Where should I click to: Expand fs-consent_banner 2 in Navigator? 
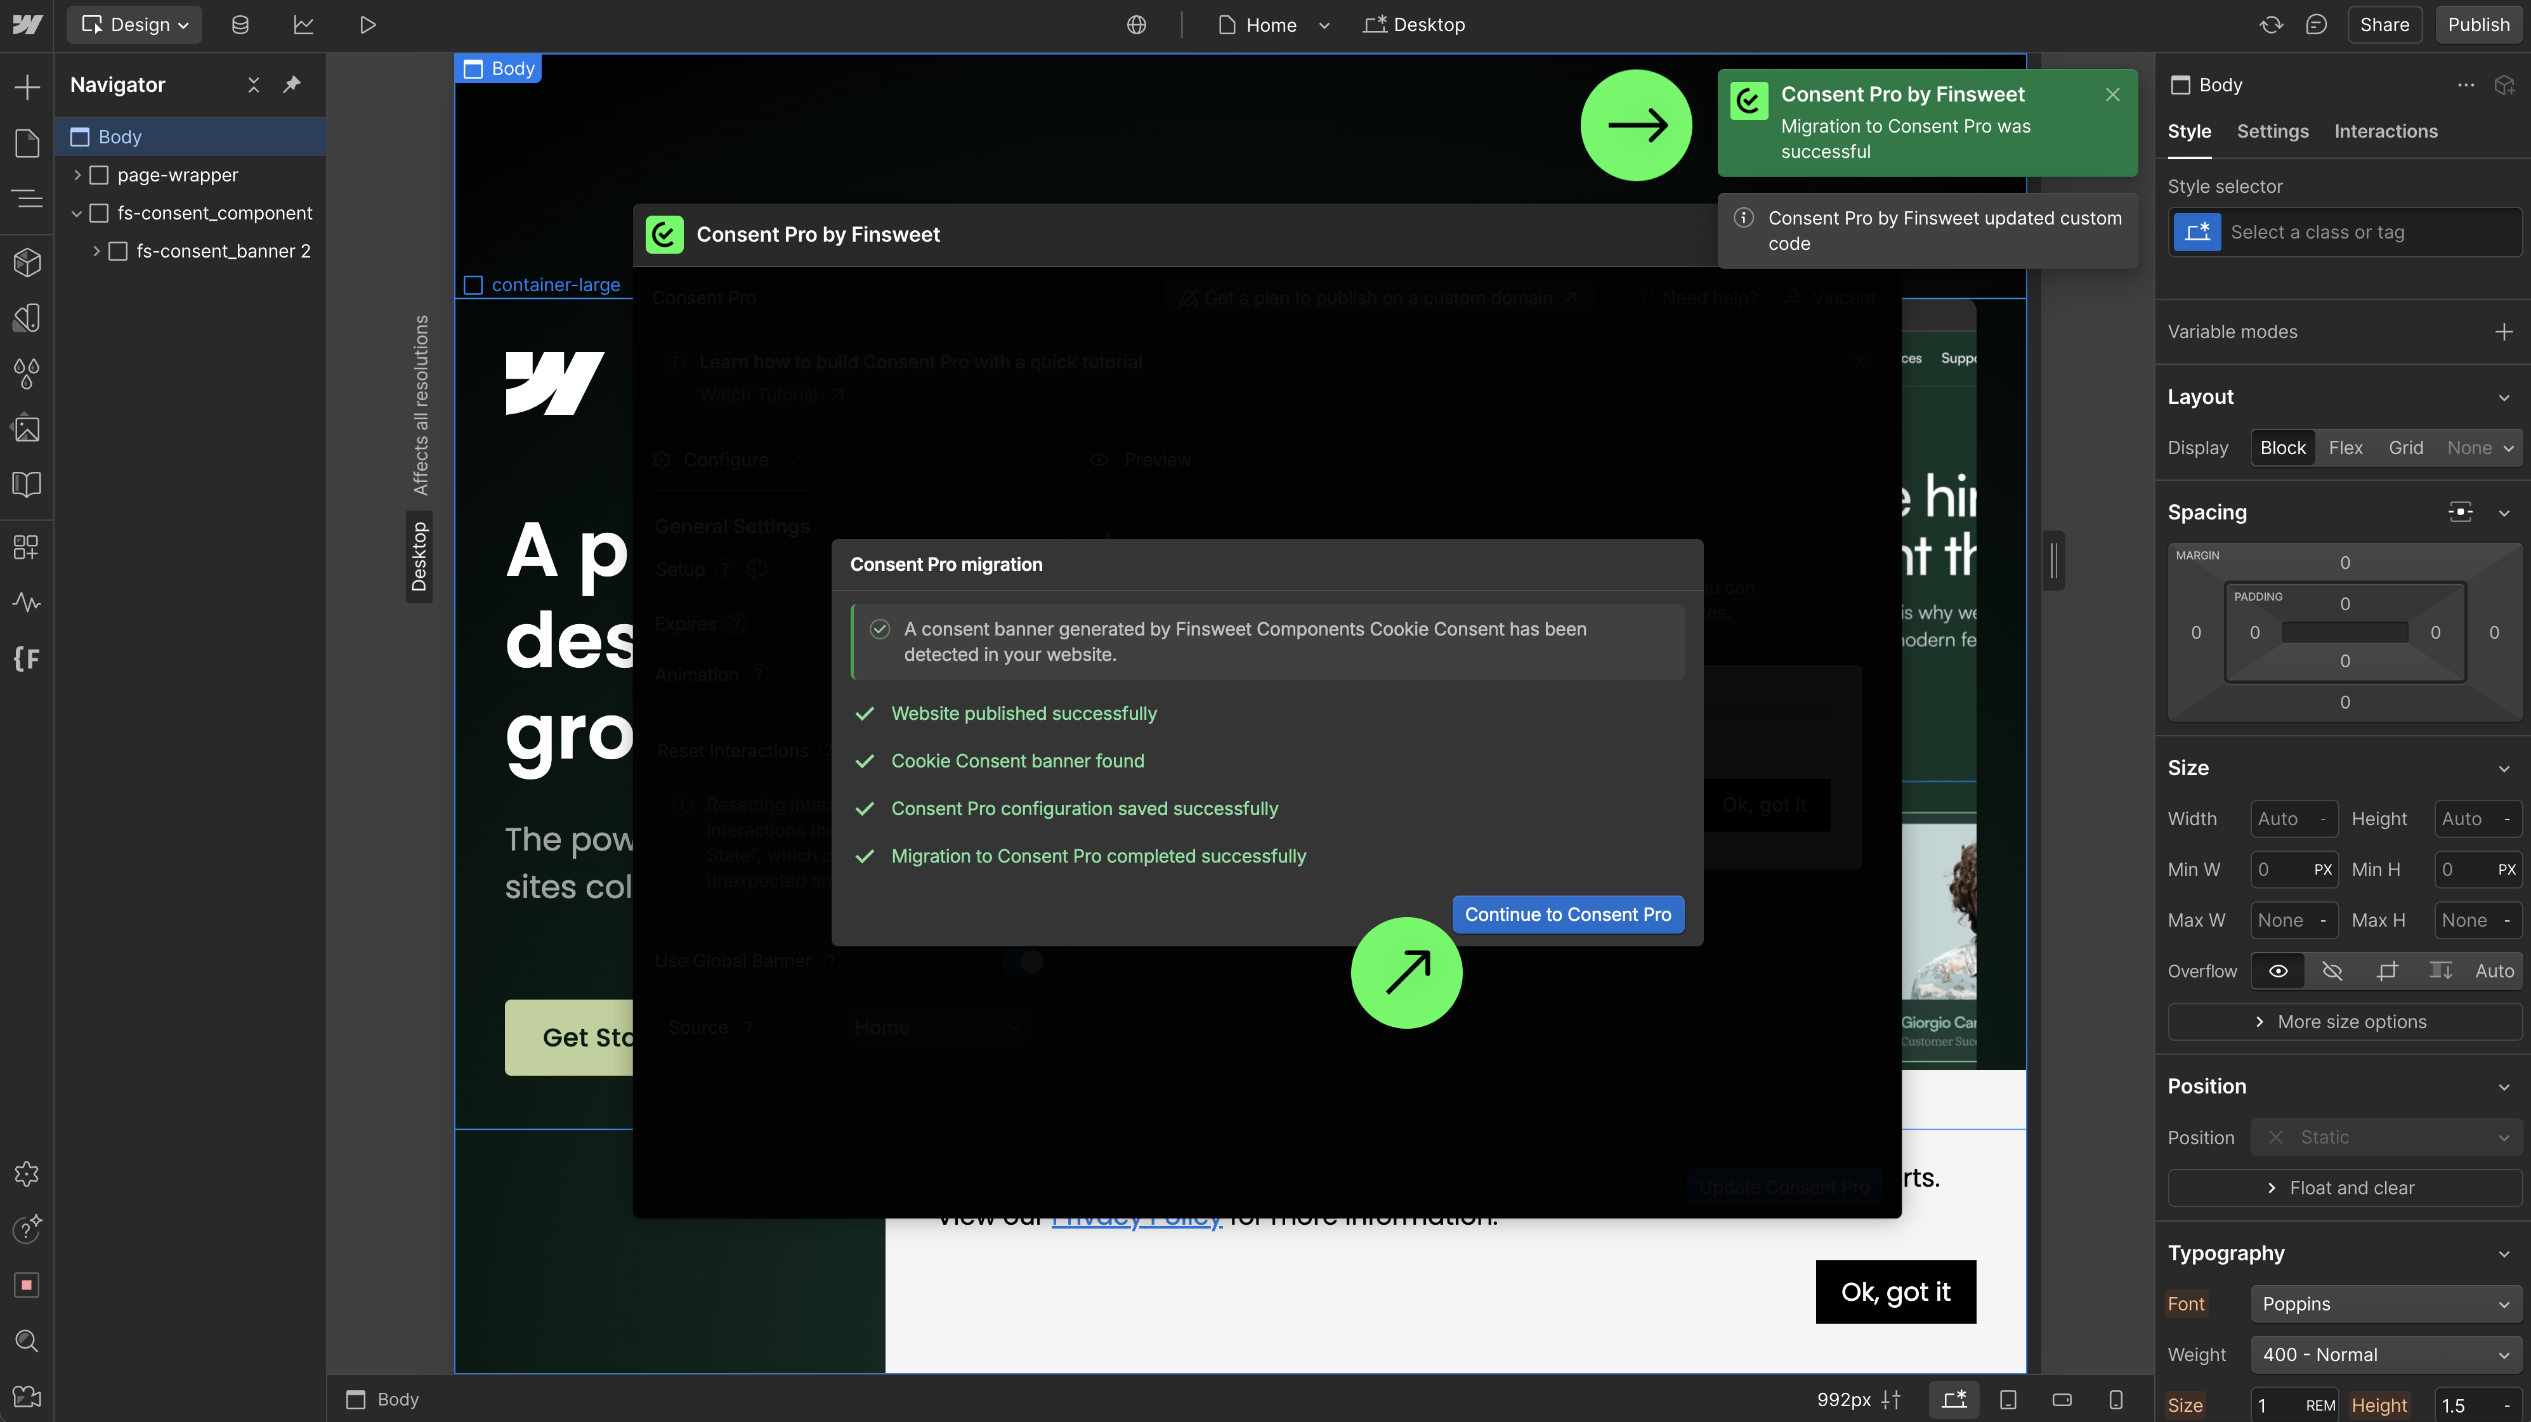96,252
